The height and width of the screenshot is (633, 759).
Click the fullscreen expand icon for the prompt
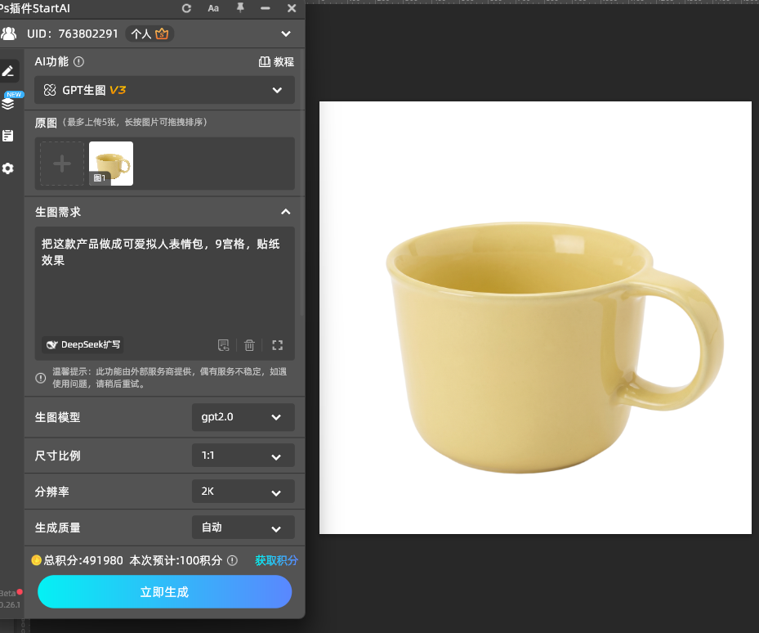tap(277, 345)
